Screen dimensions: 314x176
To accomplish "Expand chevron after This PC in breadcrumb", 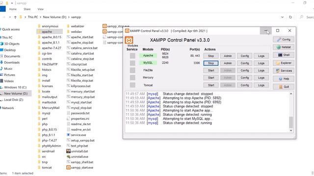I will coord(40,17).
